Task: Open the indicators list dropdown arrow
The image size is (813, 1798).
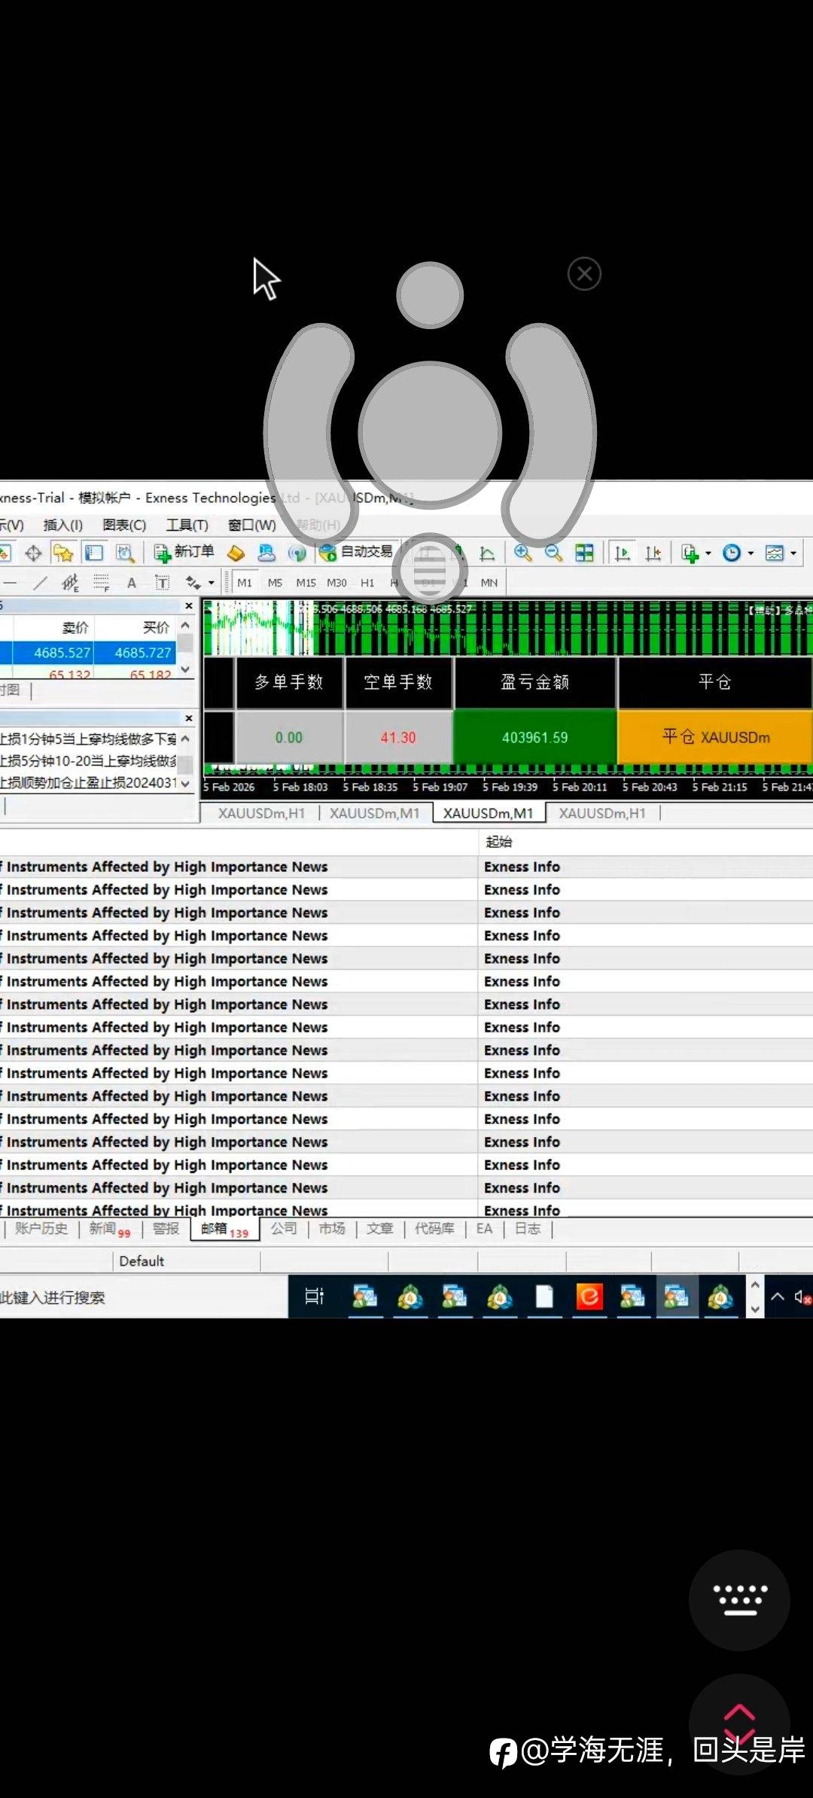Action: pyautogui.click(x=708, y=554)
